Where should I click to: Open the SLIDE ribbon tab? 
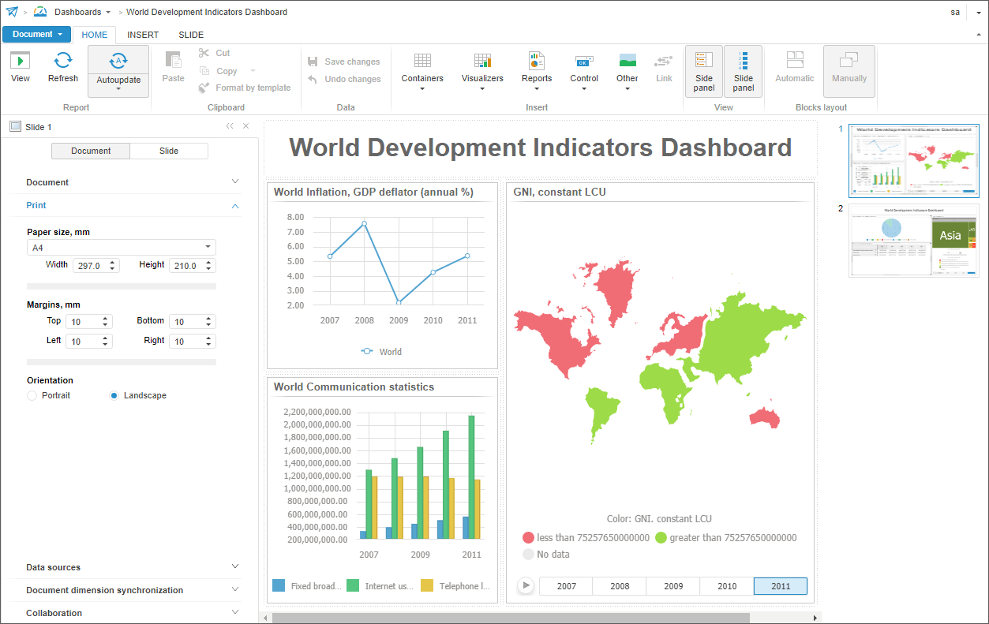point(191,35)
